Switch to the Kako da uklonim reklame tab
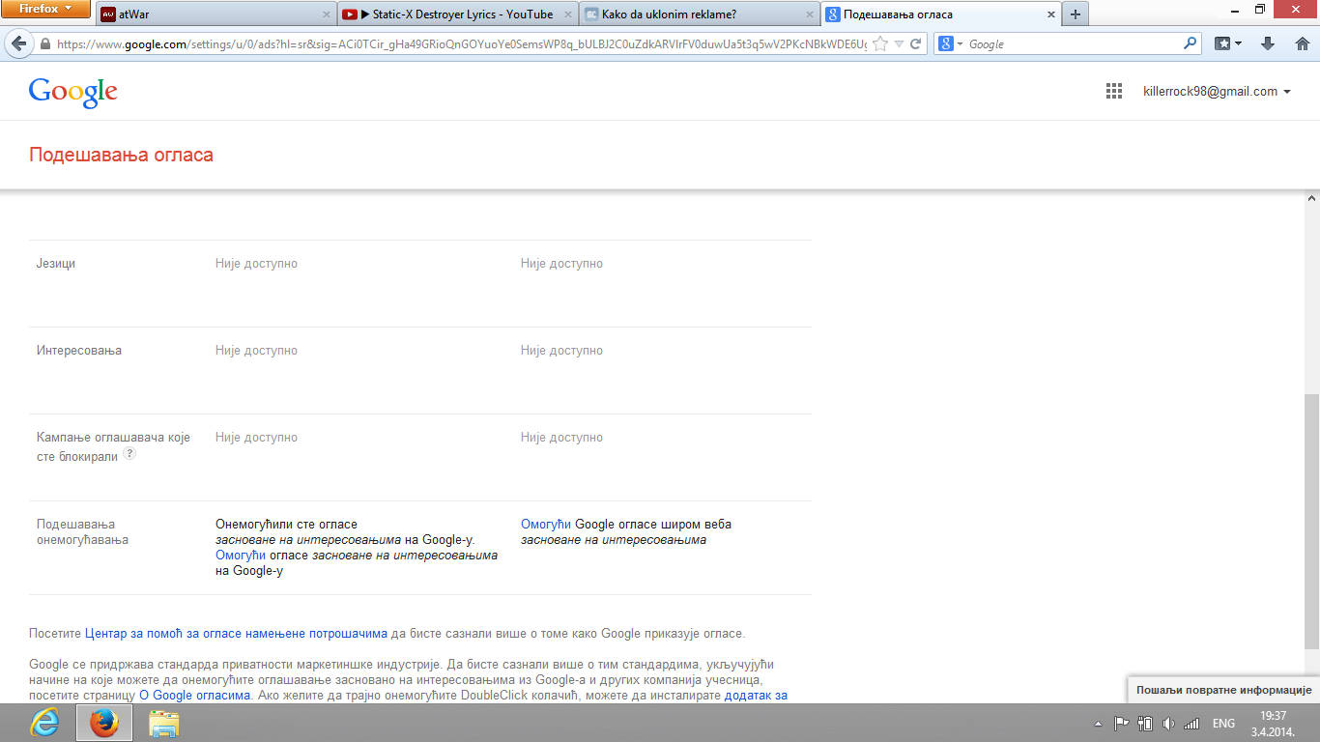 (699, 14)
